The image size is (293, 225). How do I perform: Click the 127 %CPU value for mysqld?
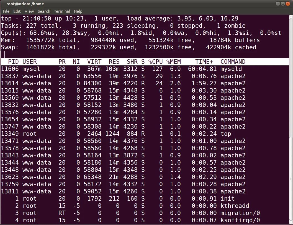pos(157,69)
